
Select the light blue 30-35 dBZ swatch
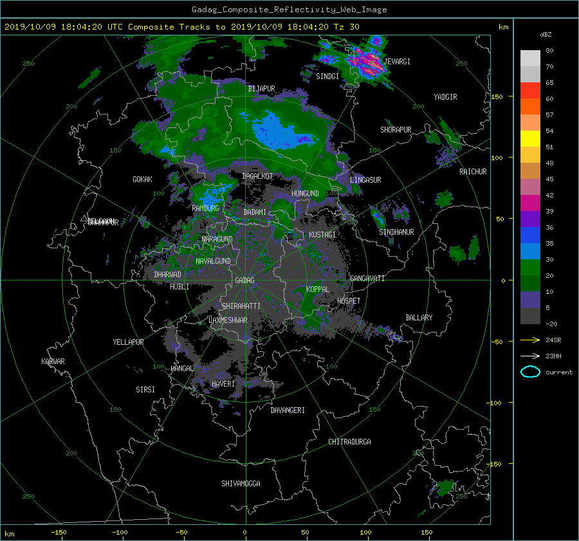coord(530,252)
